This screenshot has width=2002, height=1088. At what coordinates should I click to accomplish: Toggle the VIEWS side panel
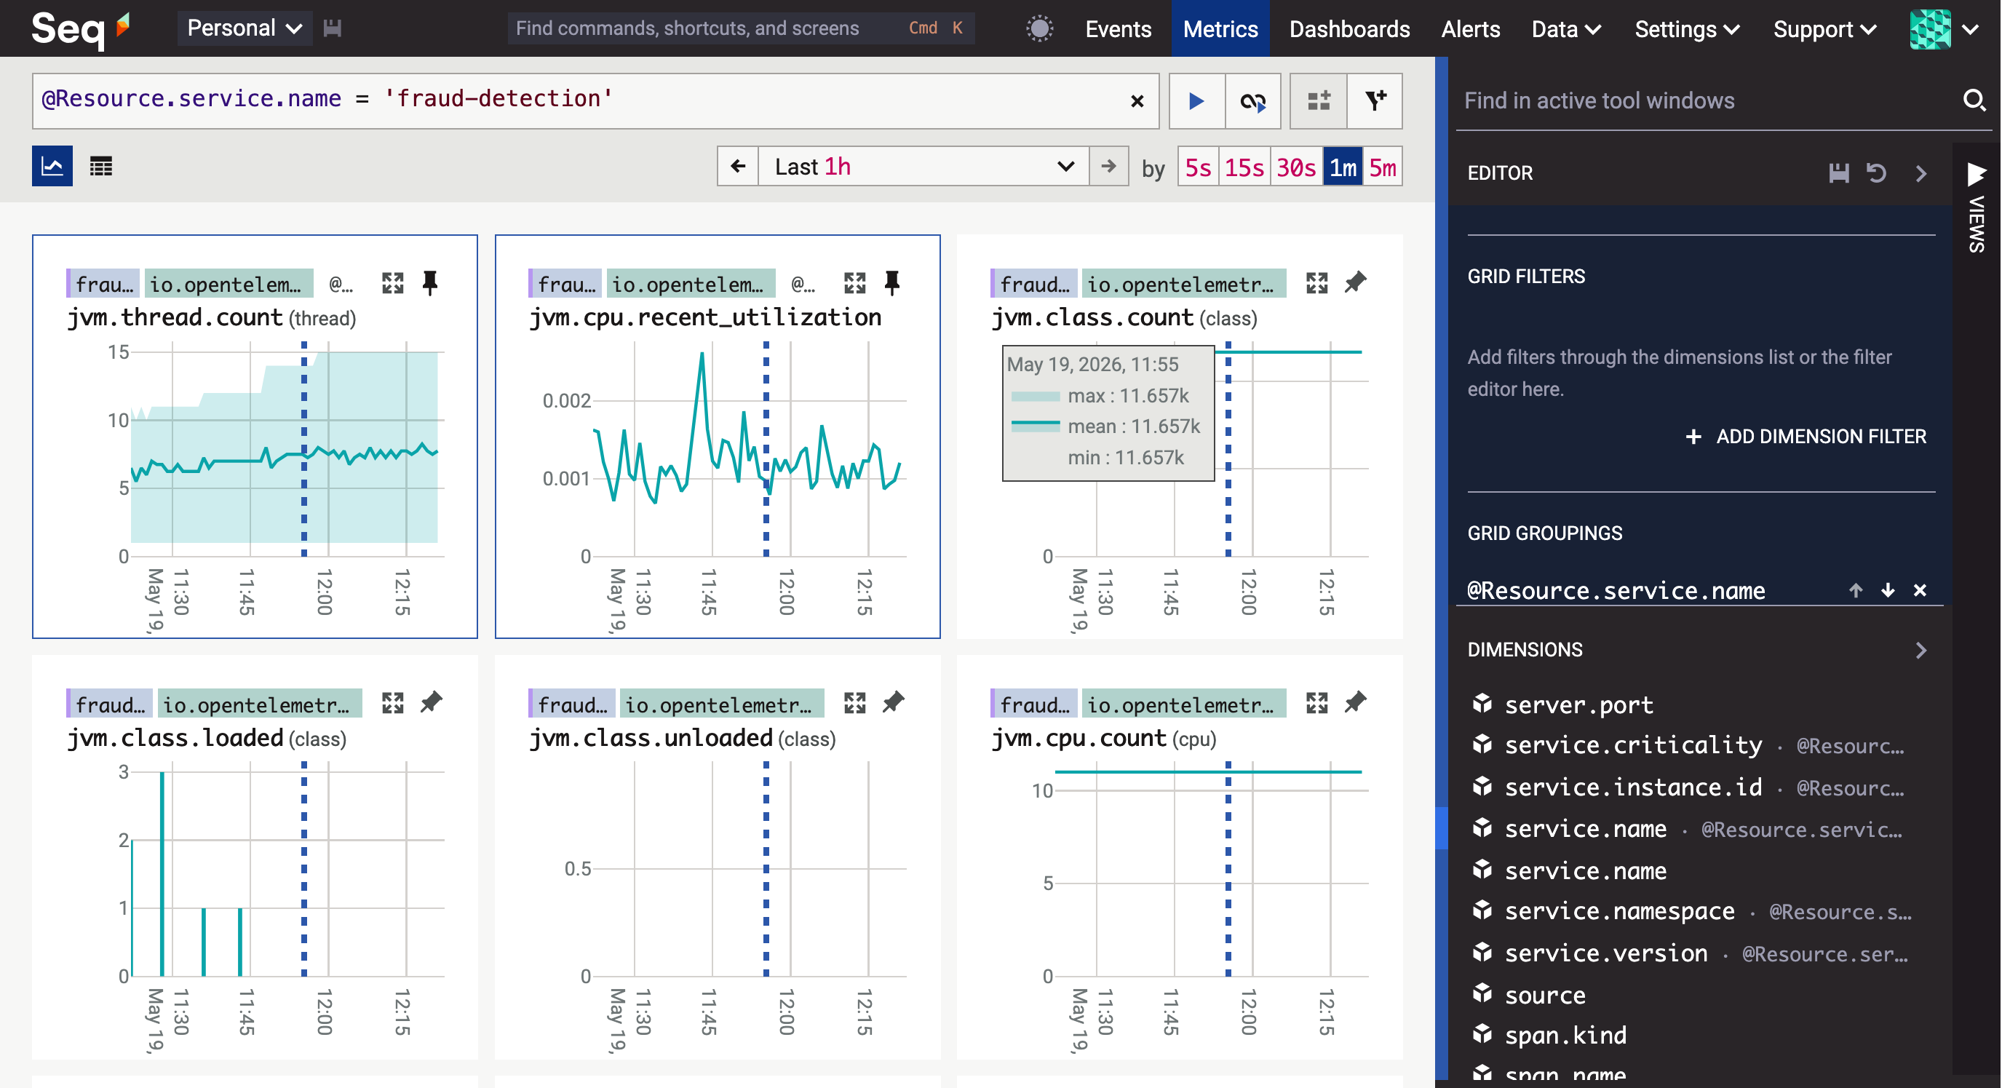[x=1977, y=206]
